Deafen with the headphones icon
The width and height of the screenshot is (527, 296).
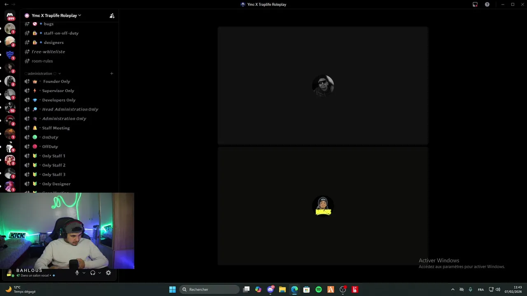tap(93, 273)
